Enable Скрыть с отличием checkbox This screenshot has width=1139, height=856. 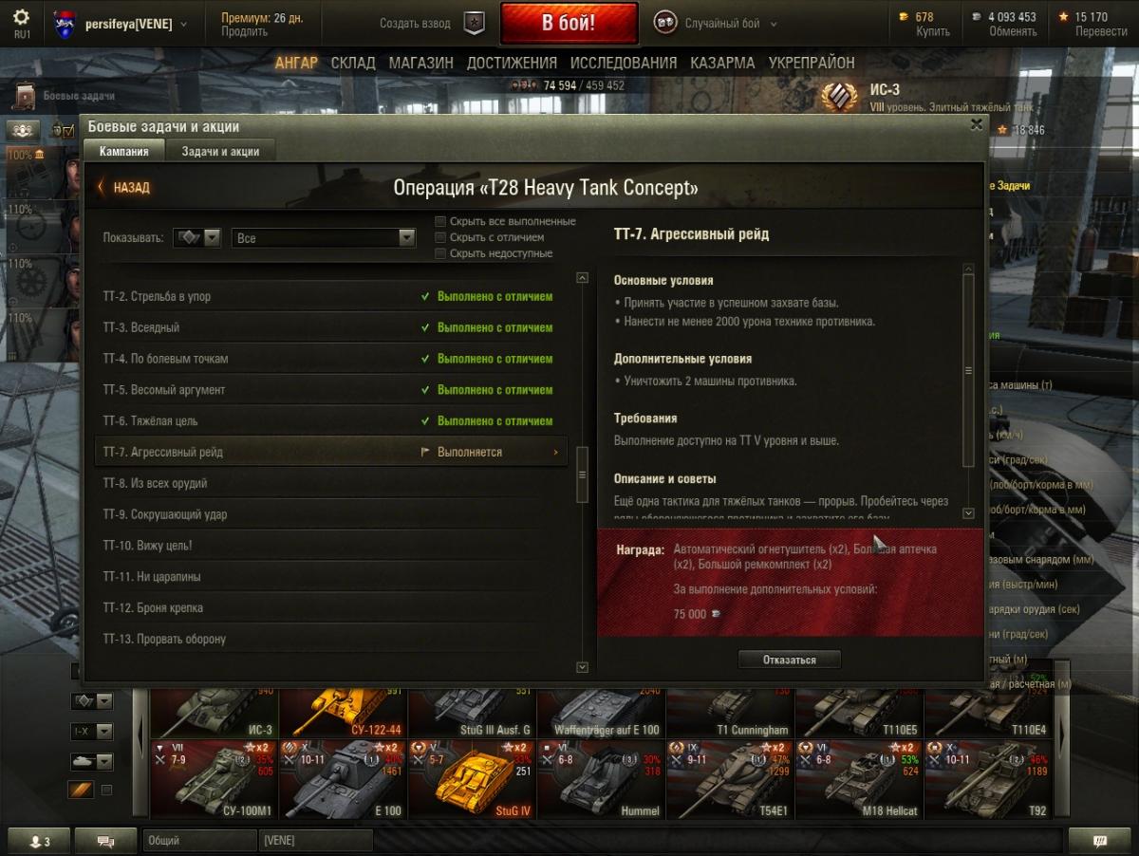click(440, 237)
